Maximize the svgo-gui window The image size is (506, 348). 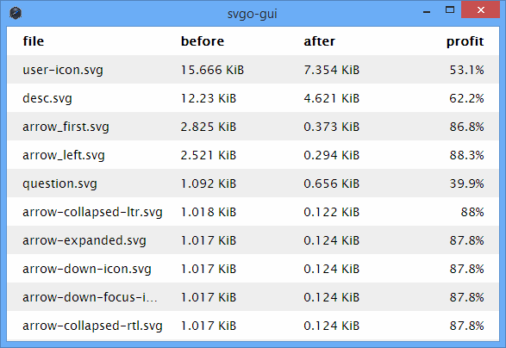pos(450,10)
